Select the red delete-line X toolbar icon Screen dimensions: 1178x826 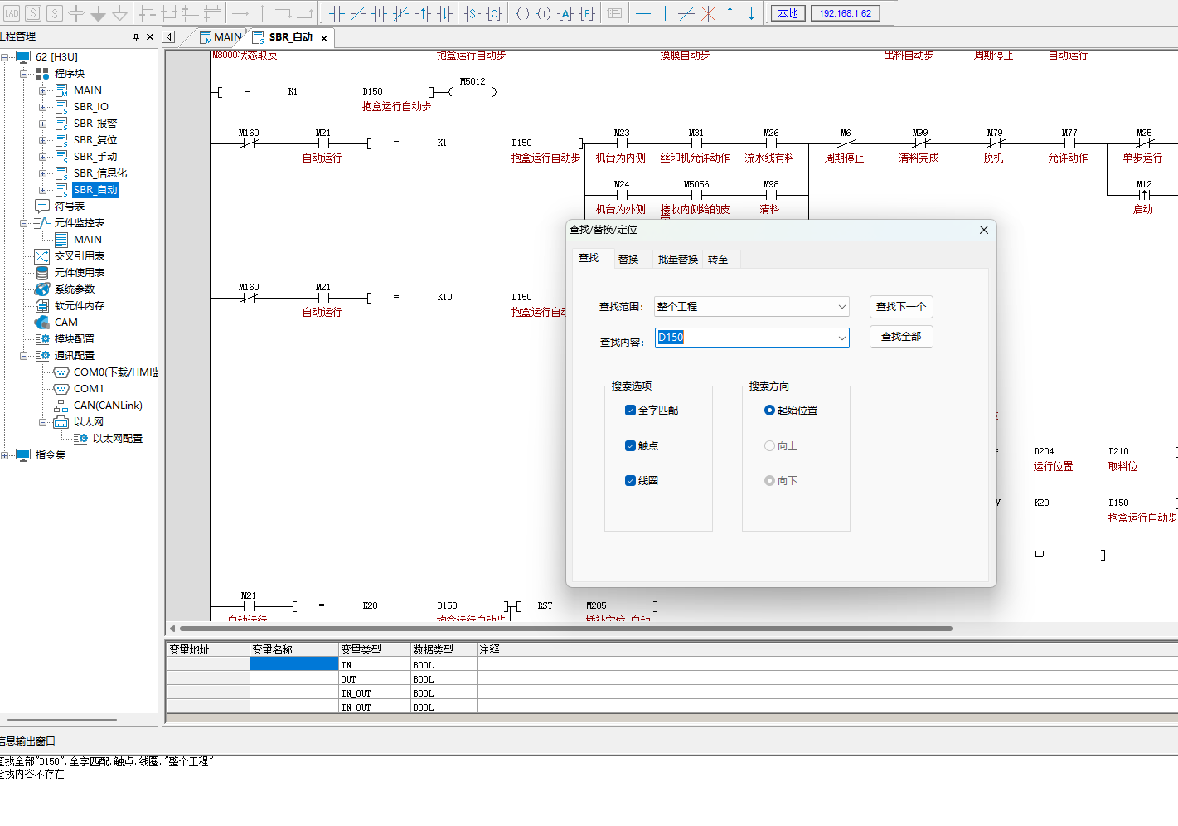click(x=708, y=13)
